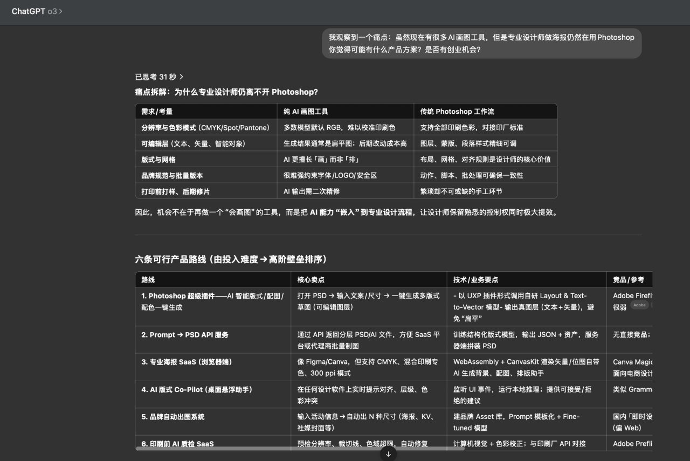Viewport: 690px width, 461px height.
Task: Click the "5. 品牌自动出图系统" row title
Action: click(172, 417)
